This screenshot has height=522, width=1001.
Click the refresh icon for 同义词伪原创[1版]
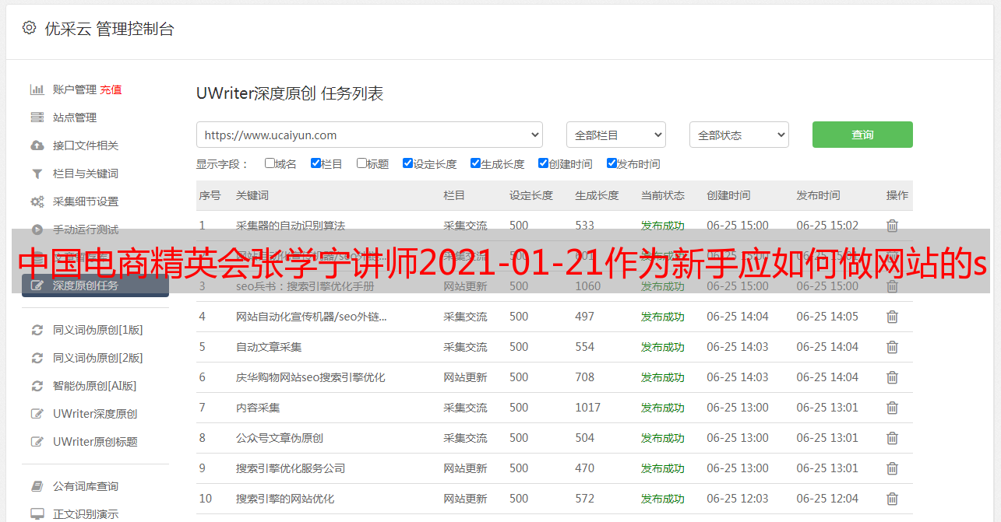tap(37, 330)
